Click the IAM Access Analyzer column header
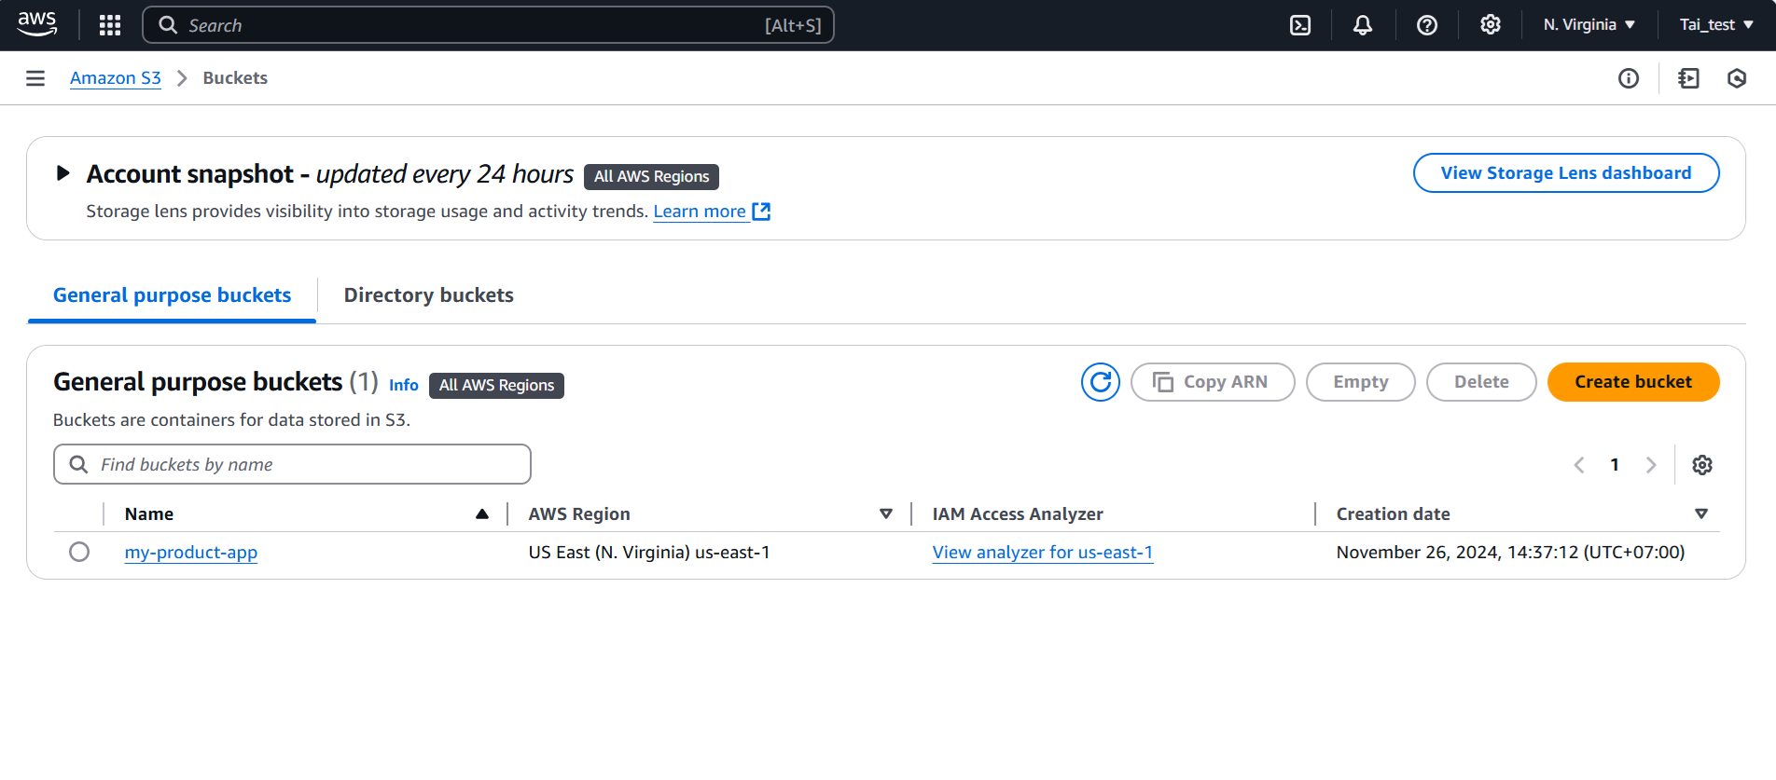 tap(1018, 514)
